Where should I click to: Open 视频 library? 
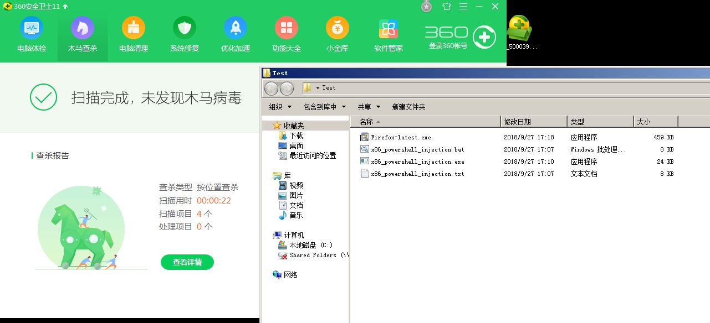pos(296,185)
